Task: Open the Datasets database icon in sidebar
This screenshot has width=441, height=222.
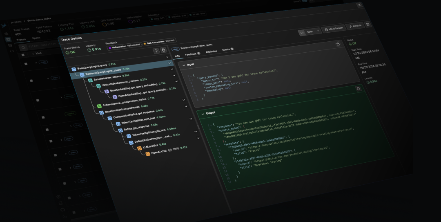Action: 10,45
